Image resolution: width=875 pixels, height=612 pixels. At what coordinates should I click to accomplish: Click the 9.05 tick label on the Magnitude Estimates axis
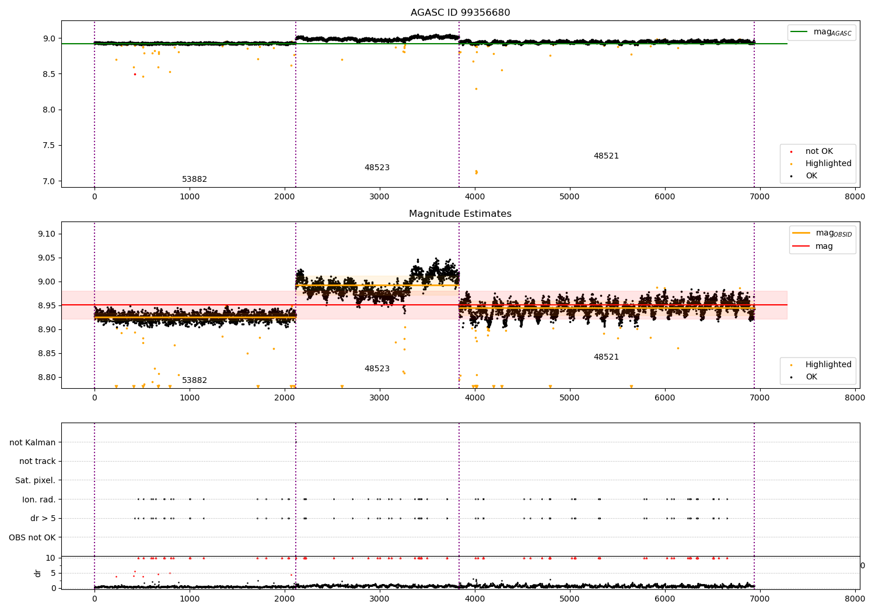(x=47, y=258)
